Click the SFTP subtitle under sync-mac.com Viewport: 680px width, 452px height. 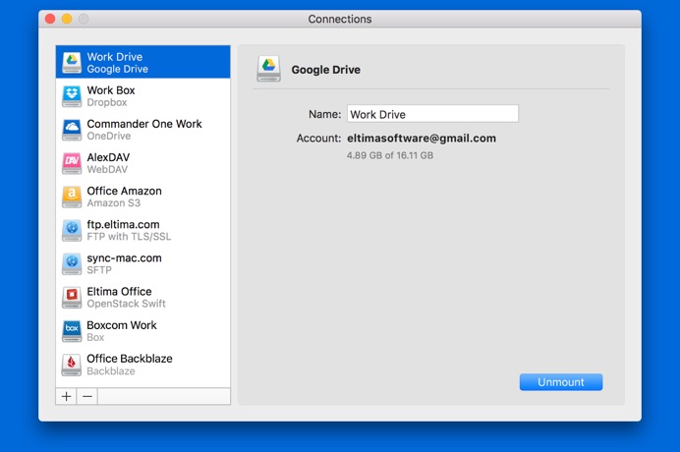click(x=99, y=270)
